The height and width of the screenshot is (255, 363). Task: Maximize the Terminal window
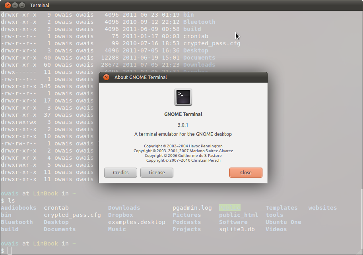[x=22, y=5]
